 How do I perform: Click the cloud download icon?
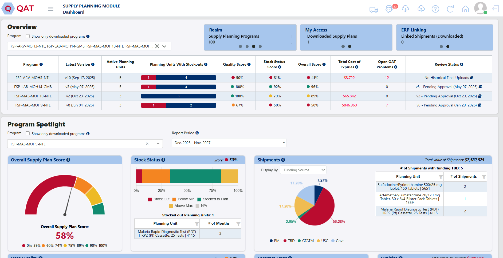tap(405, 9)
